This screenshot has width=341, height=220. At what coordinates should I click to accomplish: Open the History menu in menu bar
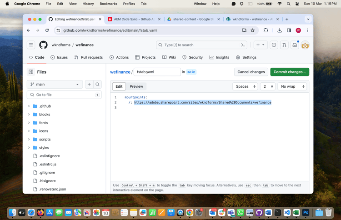pyautogui.click(x=88, y=4)
